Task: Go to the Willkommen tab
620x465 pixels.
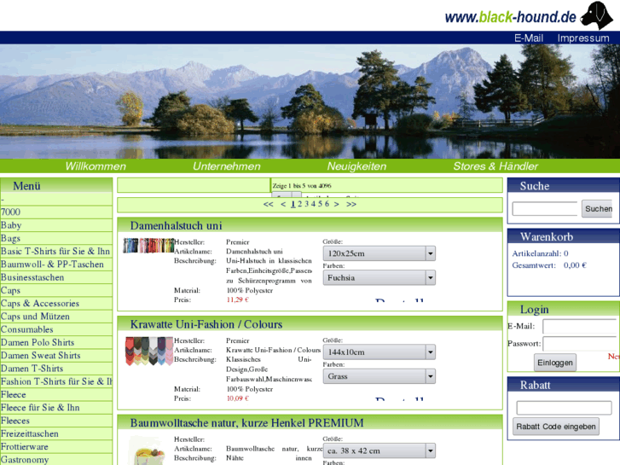Action: click(96, 166)
